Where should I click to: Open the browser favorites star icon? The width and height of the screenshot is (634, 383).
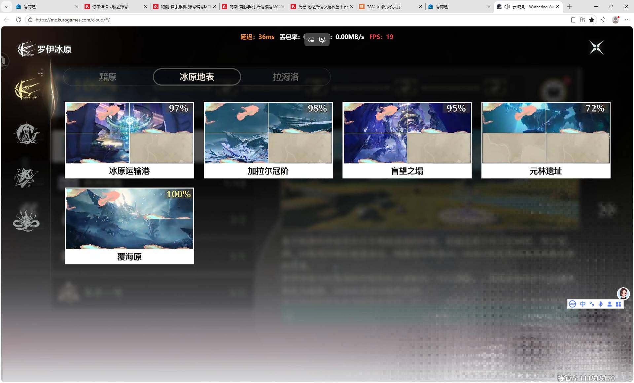(x=592, y=20)
